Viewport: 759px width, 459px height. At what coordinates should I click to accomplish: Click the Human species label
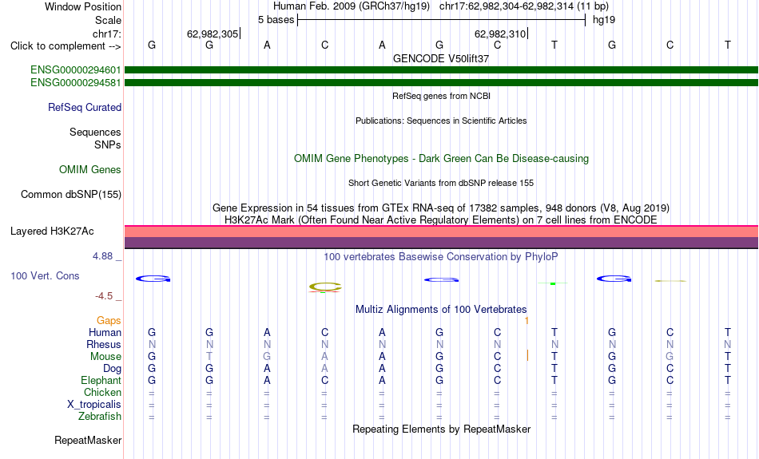point(105,332)
